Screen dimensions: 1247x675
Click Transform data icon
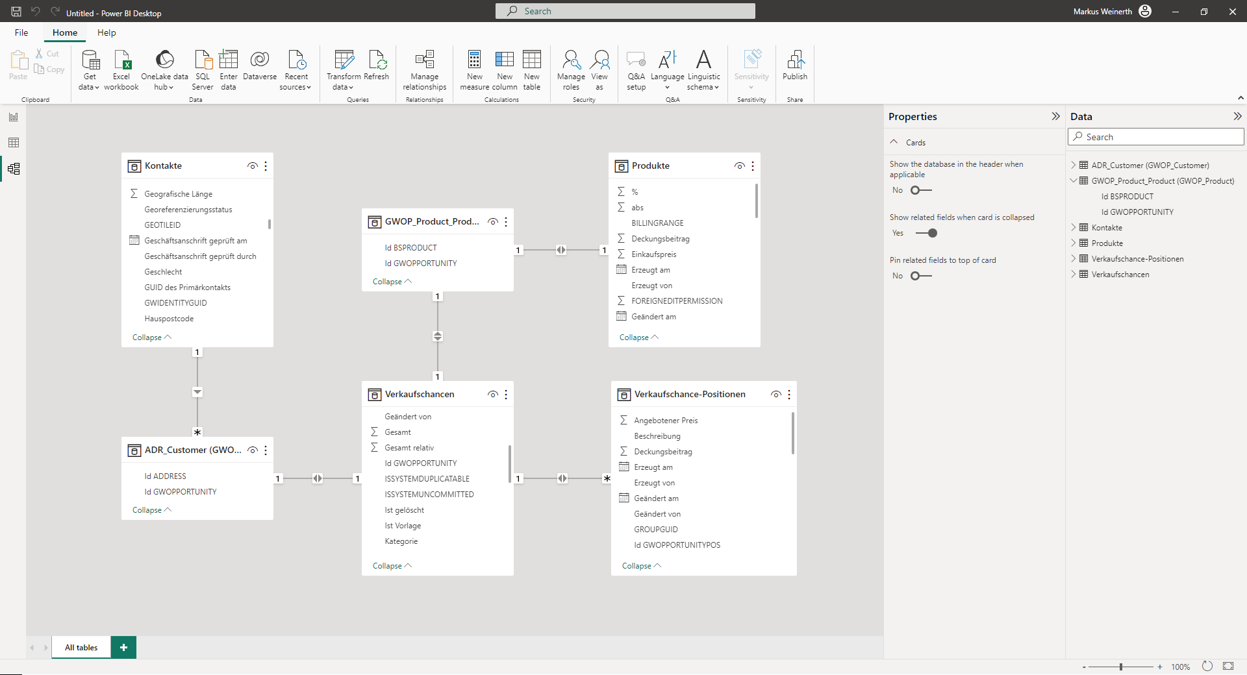[x=344, y=60]
